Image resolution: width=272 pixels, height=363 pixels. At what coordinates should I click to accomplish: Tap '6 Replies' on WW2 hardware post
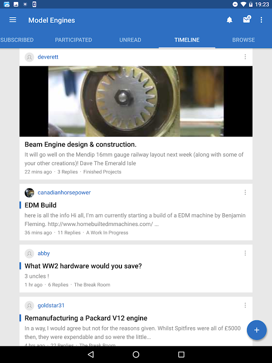pos(58,285)
